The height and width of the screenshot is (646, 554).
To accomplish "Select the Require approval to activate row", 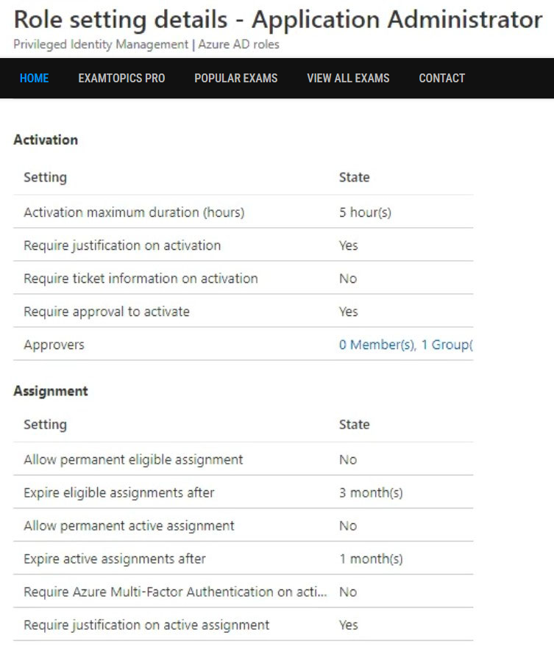I will [244, 311].
